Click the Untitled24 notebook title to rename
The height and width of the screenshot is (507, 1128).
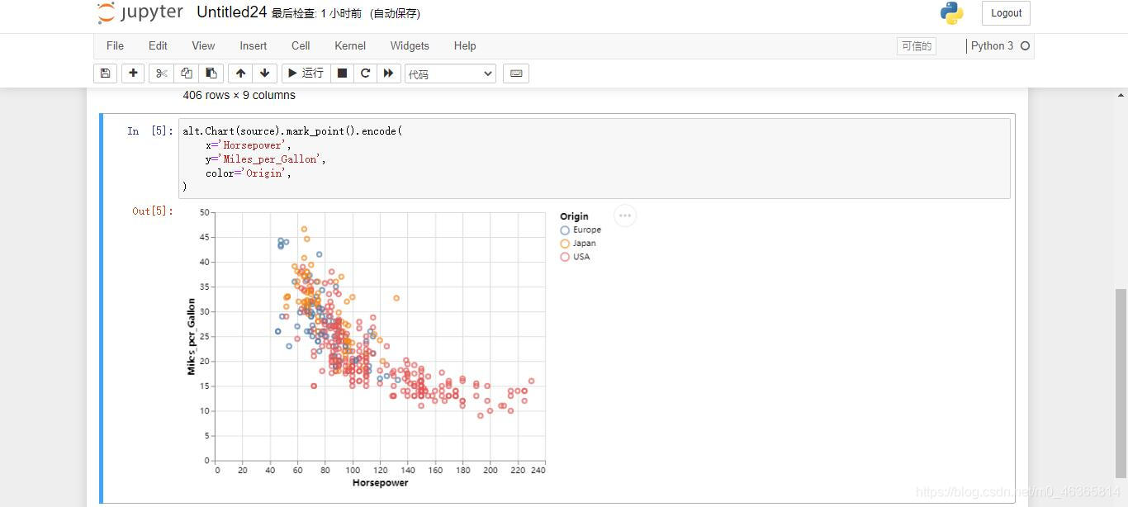(x=231, y=12)
